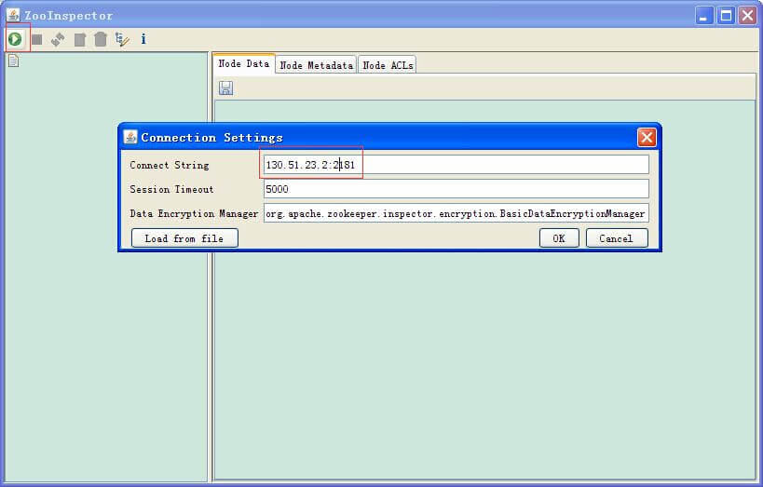Click the save disk icon in Node Data
This screenshot has height=487, width=763.
point(225,88)
